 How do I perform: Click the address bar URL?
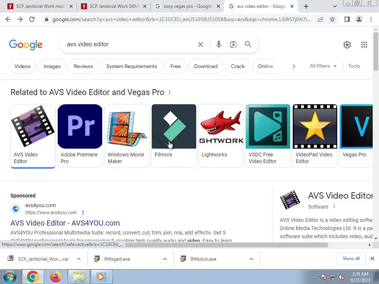[x=181, y=19]
